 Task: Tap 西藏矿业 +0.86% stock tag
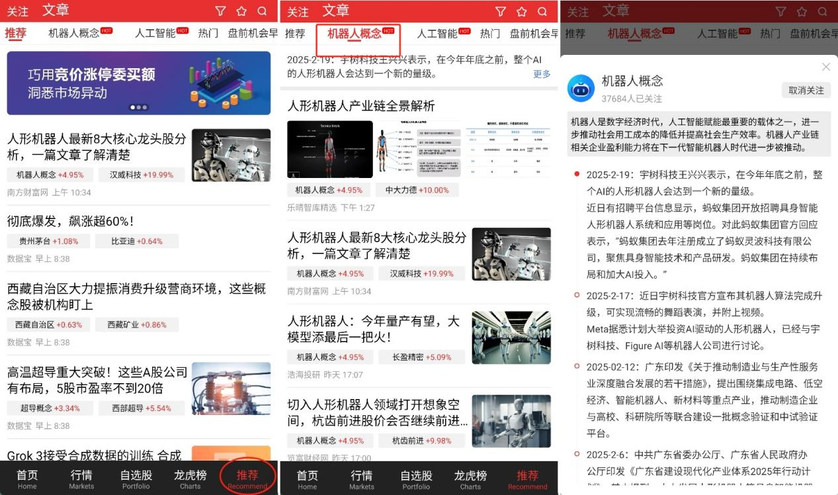tap(137, 325)
